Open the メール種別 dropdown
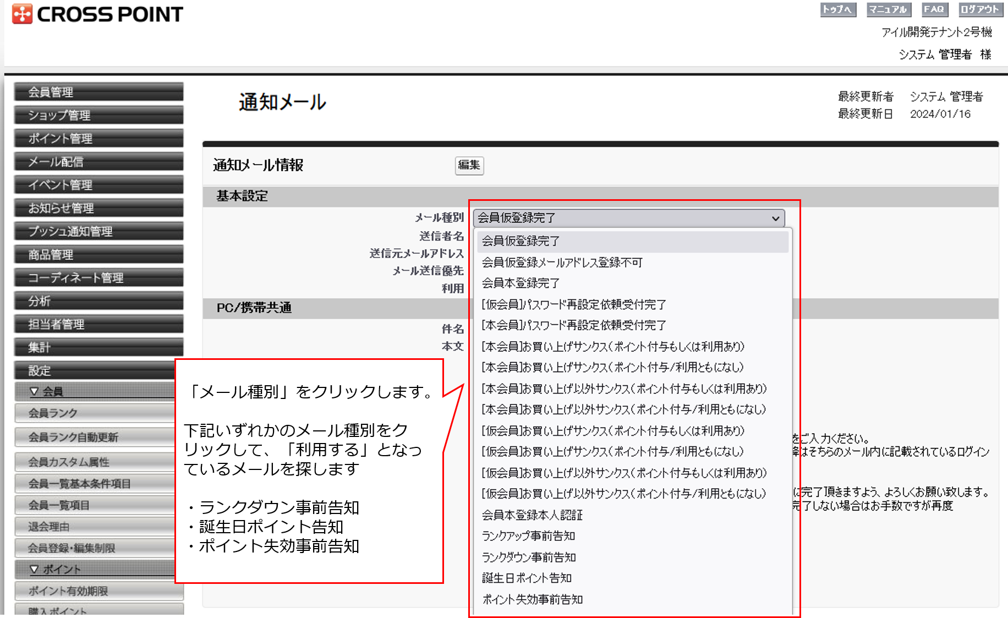The height and width of the screenshot is (618, 1008). tap(627, 218)
